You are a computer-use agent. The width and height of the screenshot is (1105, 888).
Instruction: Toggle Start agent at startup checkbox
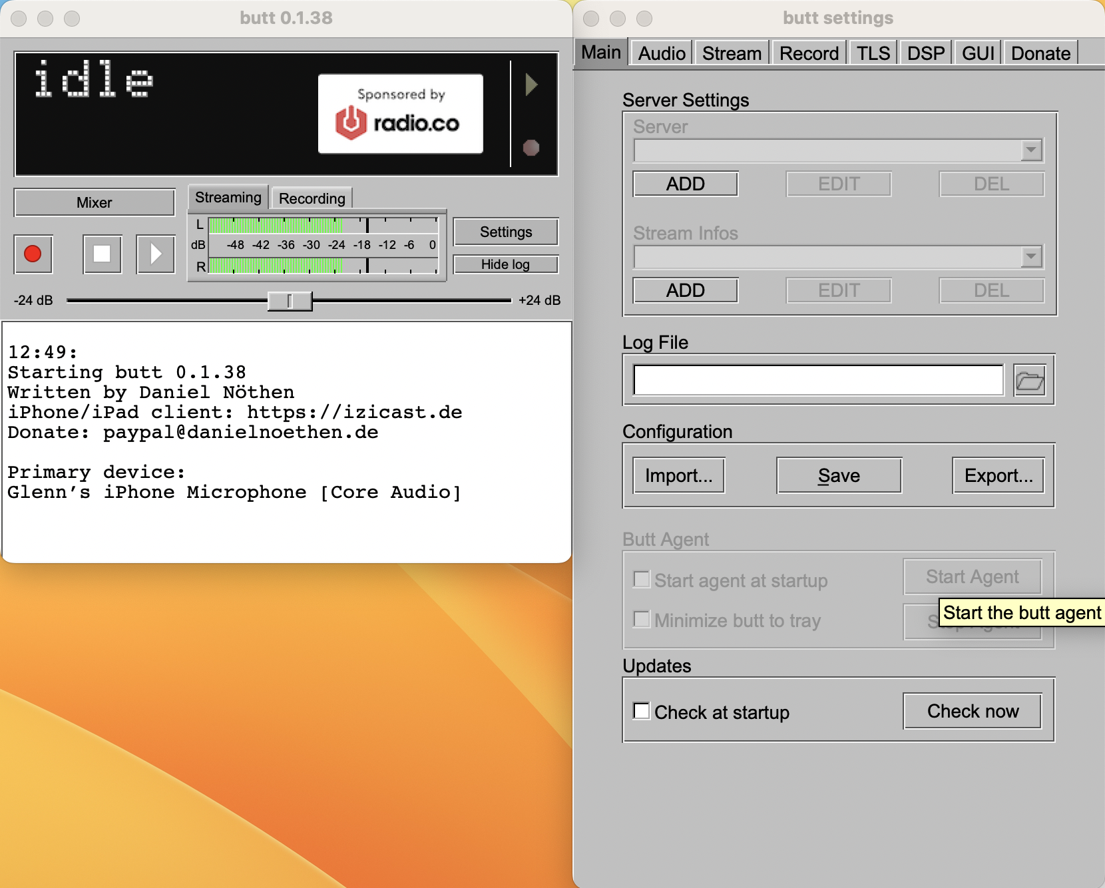tap(642, 579)
